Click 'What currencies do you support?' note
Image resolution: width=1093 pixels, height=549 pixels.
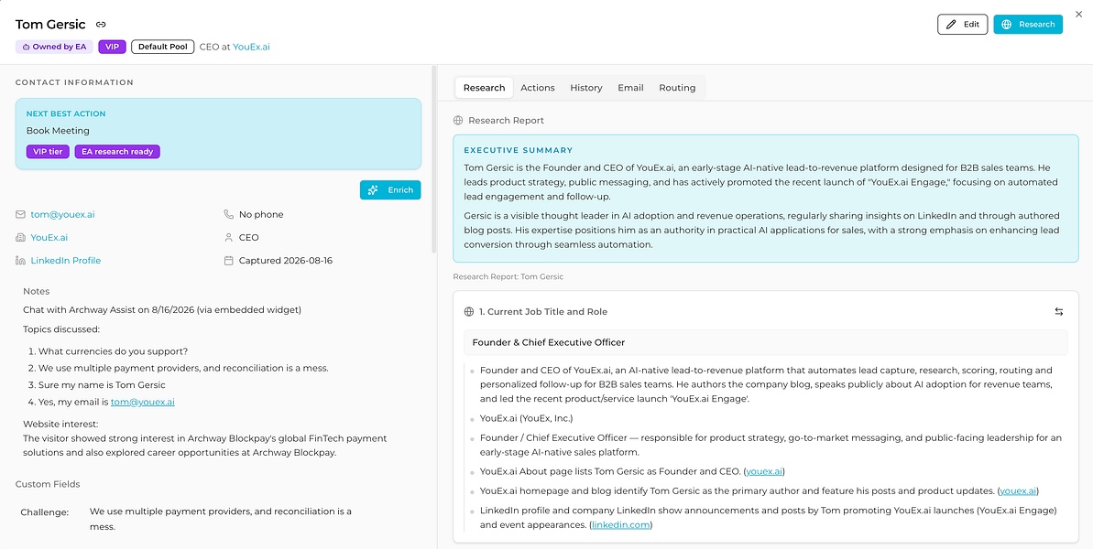113,350
